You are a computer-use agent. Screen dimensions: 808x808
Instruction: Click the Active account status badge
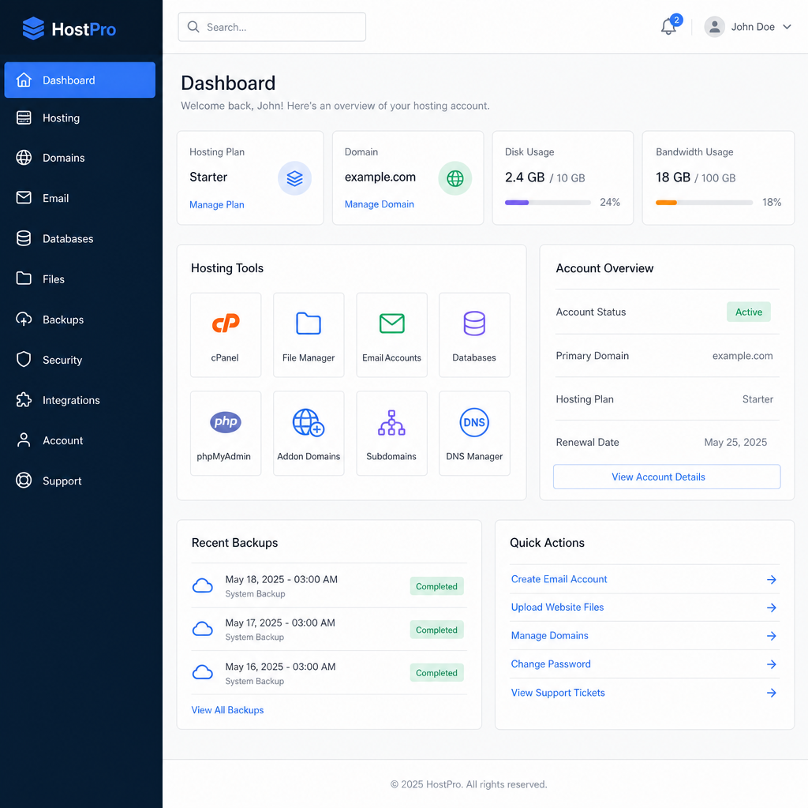(x=748, y=312)
